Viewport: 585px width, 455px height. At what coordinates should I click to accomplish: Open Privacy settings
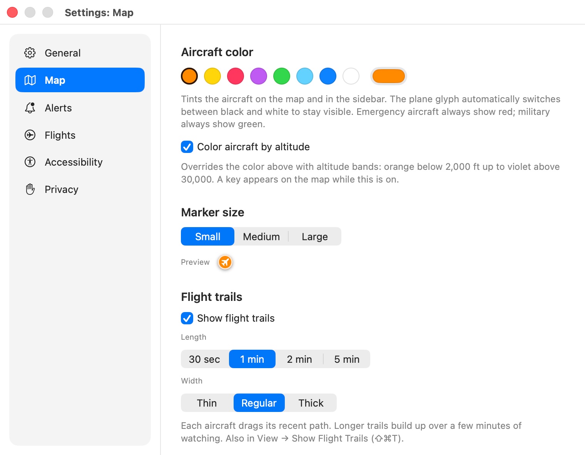click(x=80, y=189)
